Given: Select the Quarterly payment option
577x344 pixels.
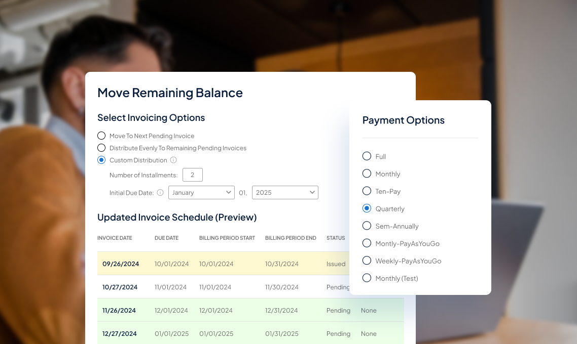Looking at the screenshot, I should pyautogui.click(x=367, y=208).
